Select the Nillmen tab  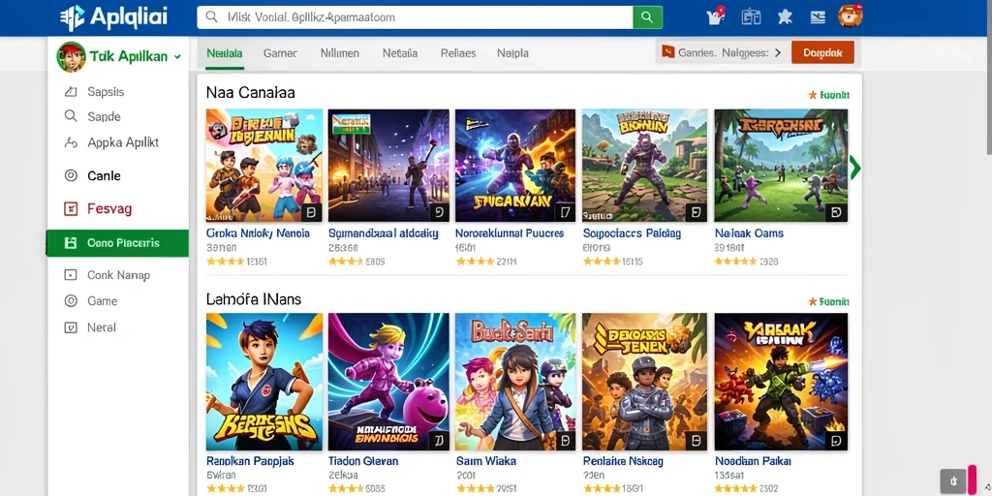(340, 54)
